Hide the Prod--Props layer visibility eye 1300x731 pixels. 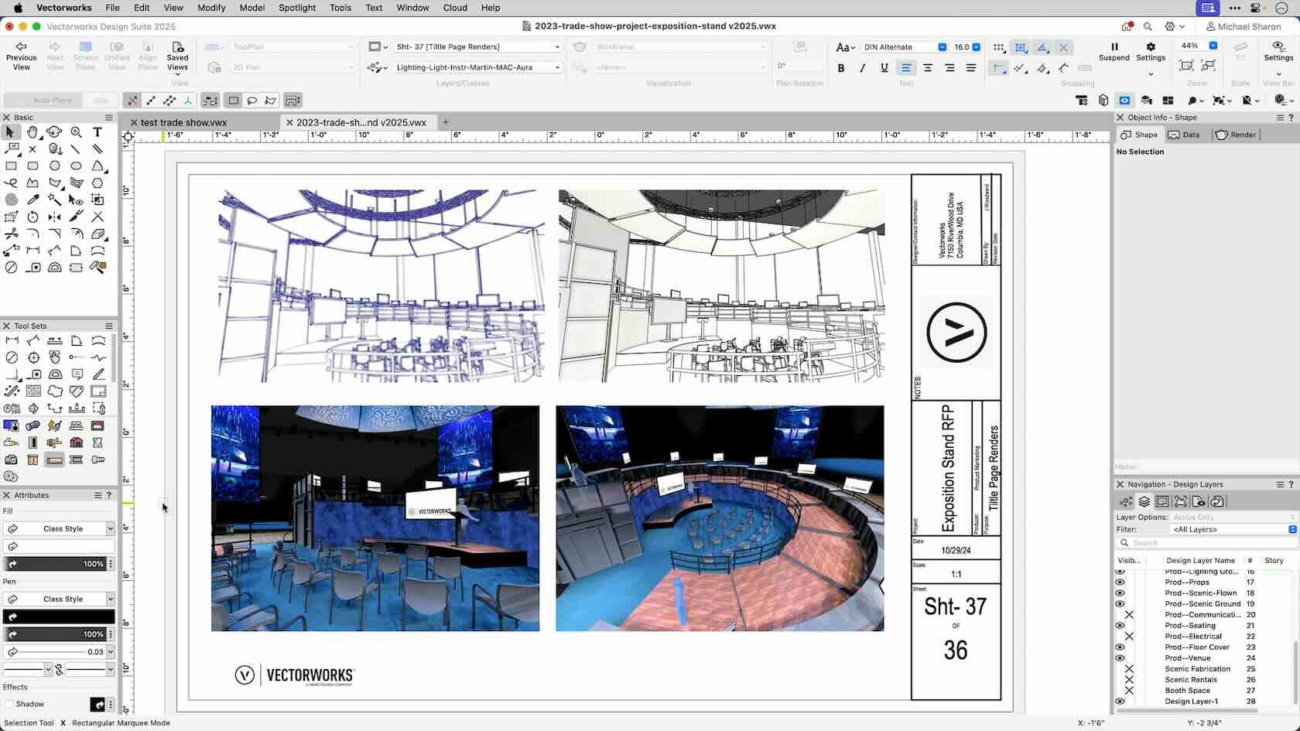[x=1120, y=582]
